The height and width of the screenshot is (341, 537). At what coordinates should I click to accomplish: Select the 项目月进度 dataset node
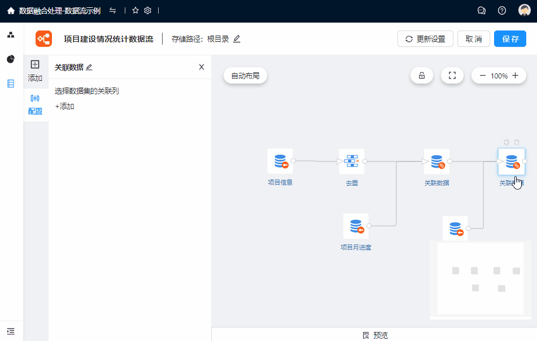pos(356,226)
